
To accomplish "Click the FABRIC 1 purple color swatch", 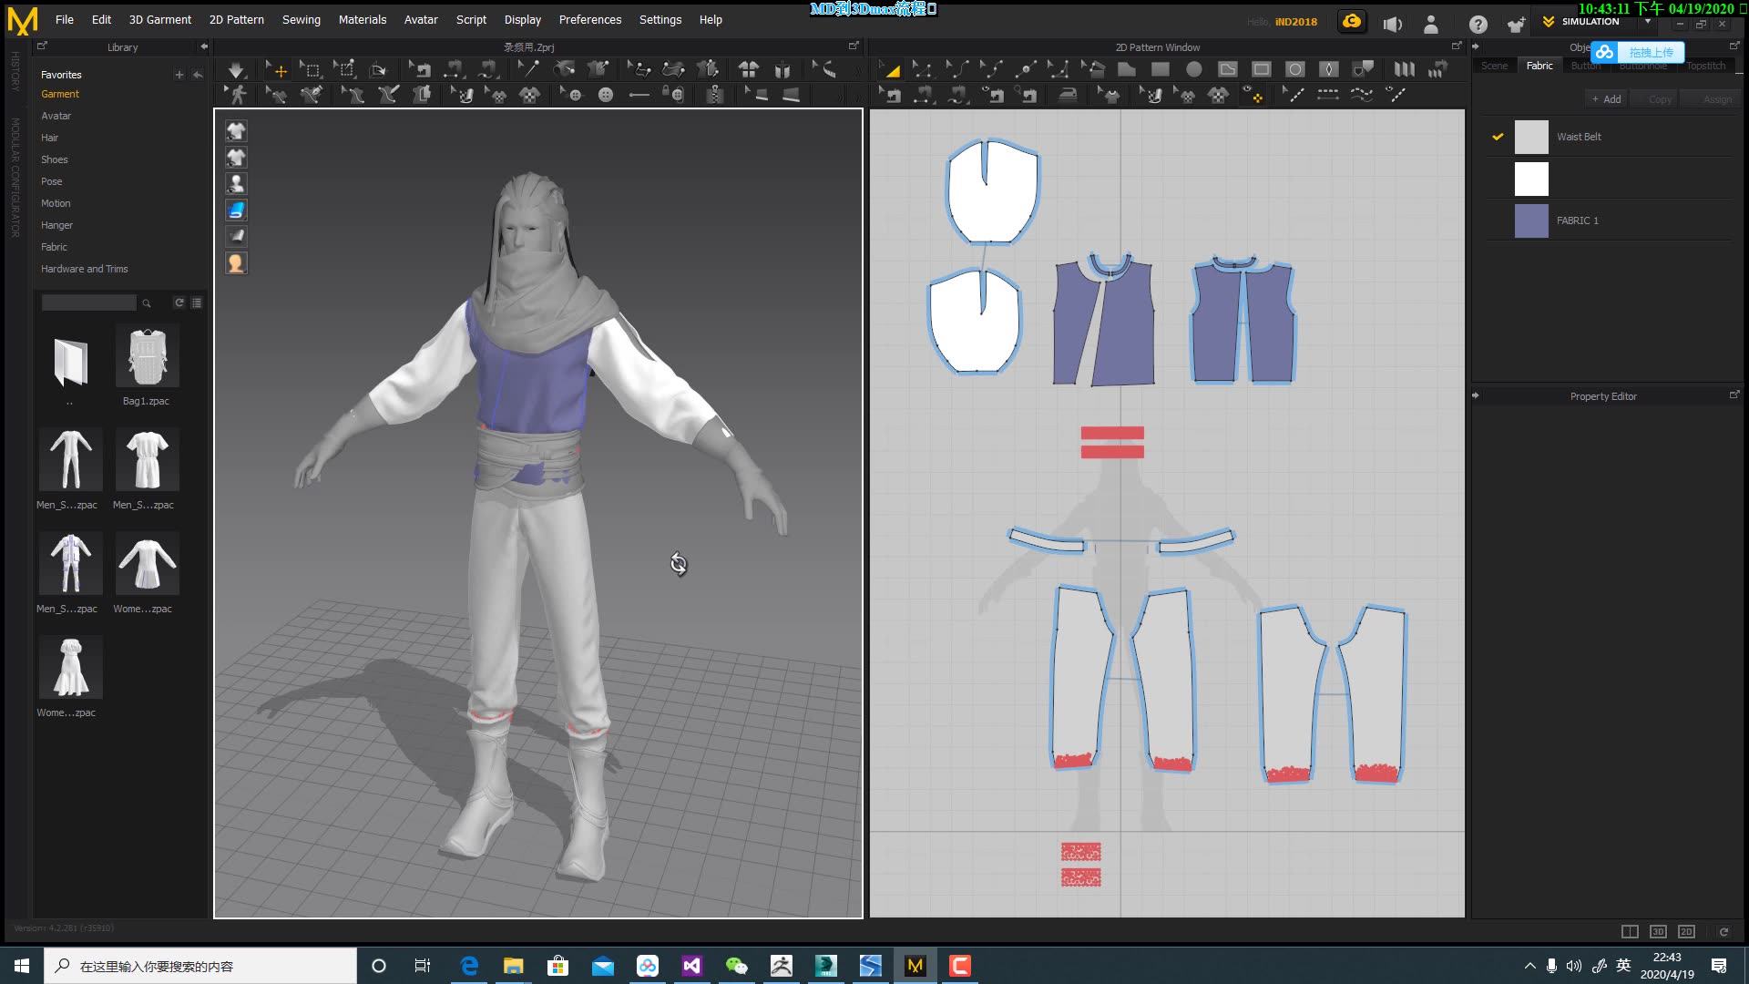I will (1530, 220).
